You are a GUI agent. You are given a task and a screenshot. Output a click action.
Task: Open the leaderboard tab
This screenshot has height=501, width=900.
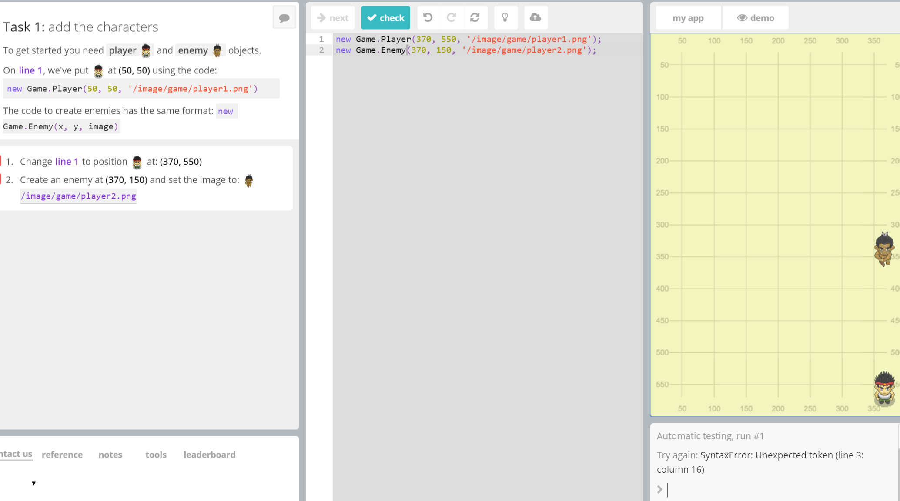pos(209,455)
